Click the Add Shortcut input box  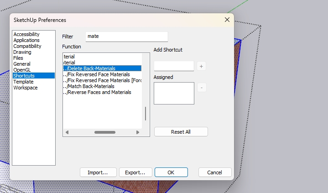tap(174, 66)
